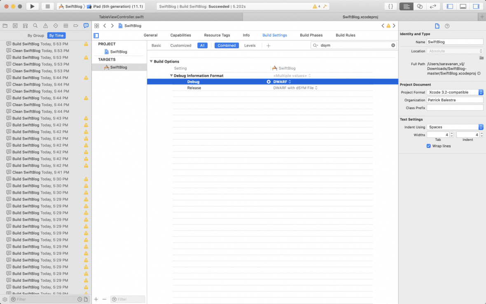Open the Project Format dropdown
Screen dimensions: 486x304
click(x=455, y=92)
